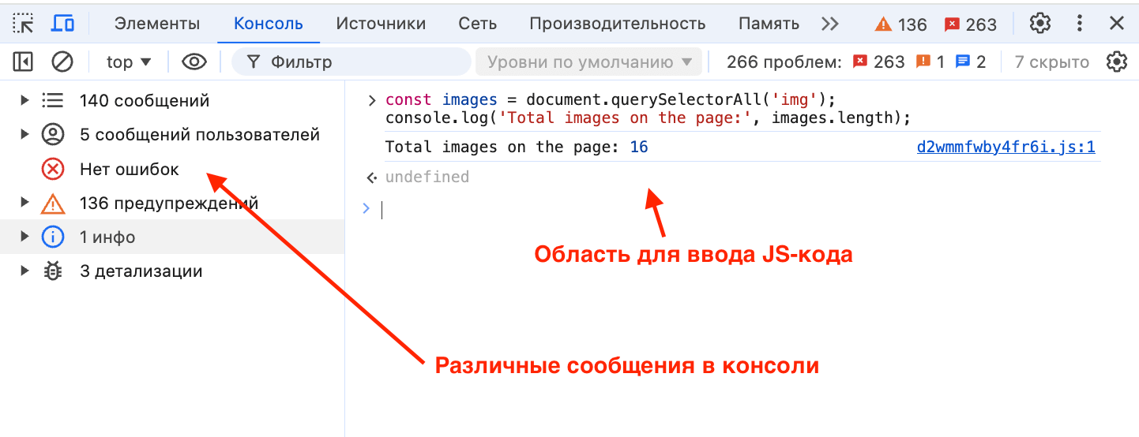Toggle the device toolbar icon

[63, 24]
